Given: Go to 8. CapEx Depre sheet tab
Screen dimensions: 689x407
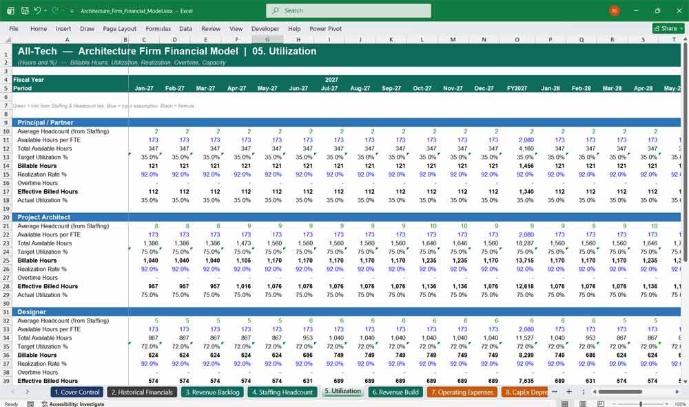Looking at the screenshot, I should click(x=524, y=392).
